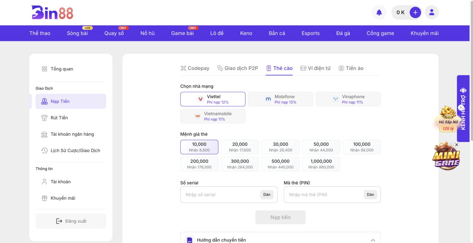Open Rút Tiền in the sidebar
Viewport: 473px width, 243px height.
[x=59, y=118]
